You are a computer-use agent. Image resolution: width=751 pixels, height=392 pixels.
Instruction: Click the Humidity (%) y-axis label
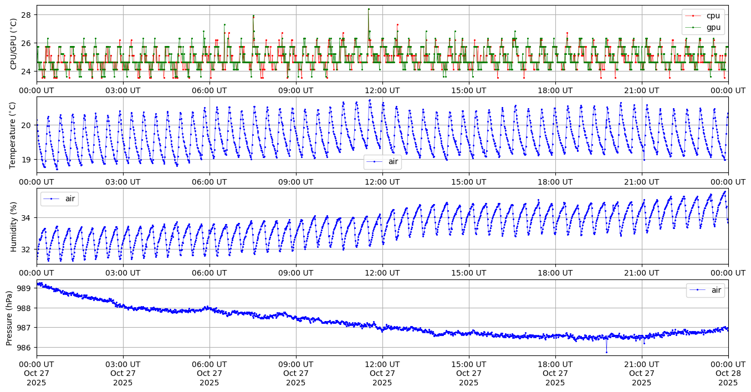pos(14,226)
